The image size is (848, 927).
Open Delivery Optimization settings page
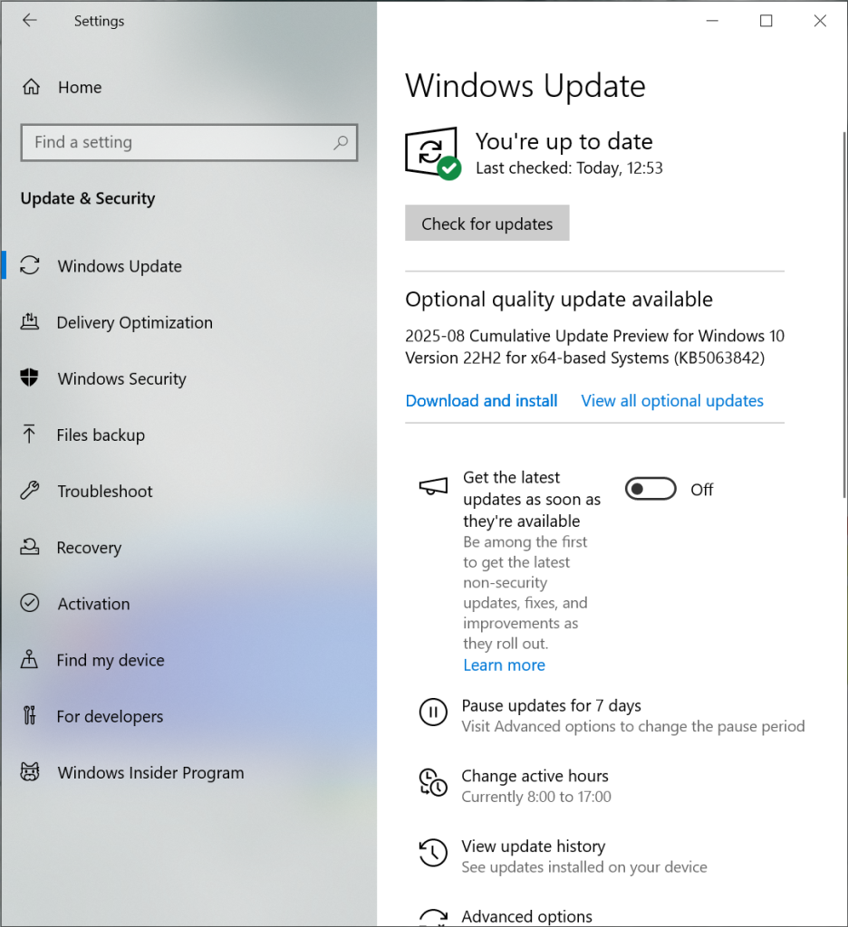(188, 322)
